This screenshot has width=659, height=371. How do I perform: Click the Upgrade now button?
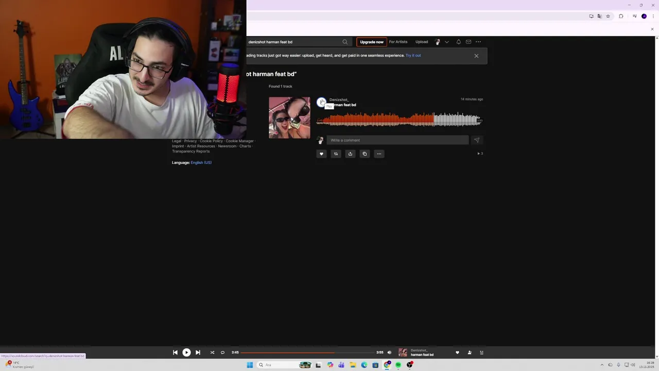pos(372,42)
